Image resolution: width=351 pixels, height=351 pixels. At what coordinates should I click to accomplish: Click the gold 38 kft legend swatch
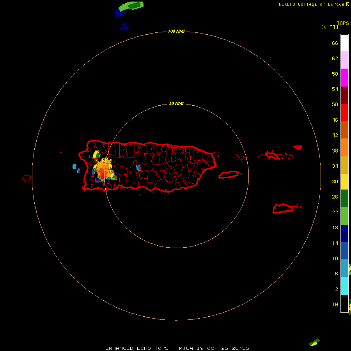(344, 165)
